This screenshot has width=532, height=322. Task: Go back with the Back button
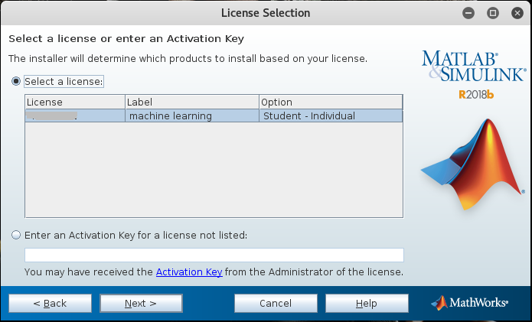(x=51, y=303)
